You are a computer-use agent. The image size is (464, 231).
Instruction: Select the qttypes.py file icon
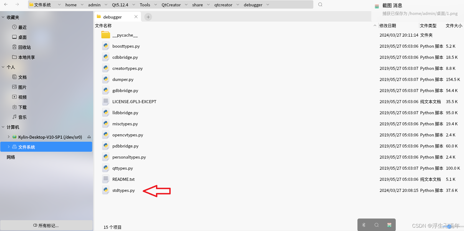(x=106, y=168)
